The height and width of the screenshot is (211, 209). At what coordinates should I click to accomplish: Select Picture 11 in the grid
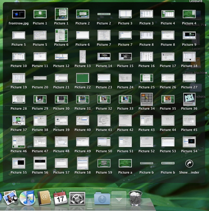pos(40,57)
